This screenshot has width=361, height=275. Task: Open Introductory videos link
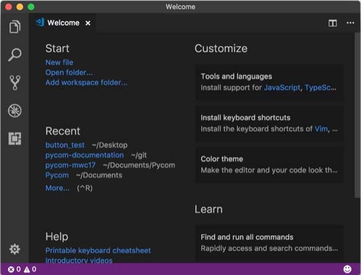click(79, 260)
